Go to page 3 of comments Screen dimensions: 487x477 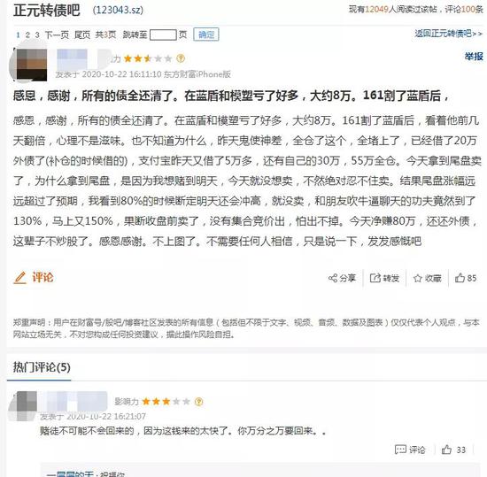point(37,35)
